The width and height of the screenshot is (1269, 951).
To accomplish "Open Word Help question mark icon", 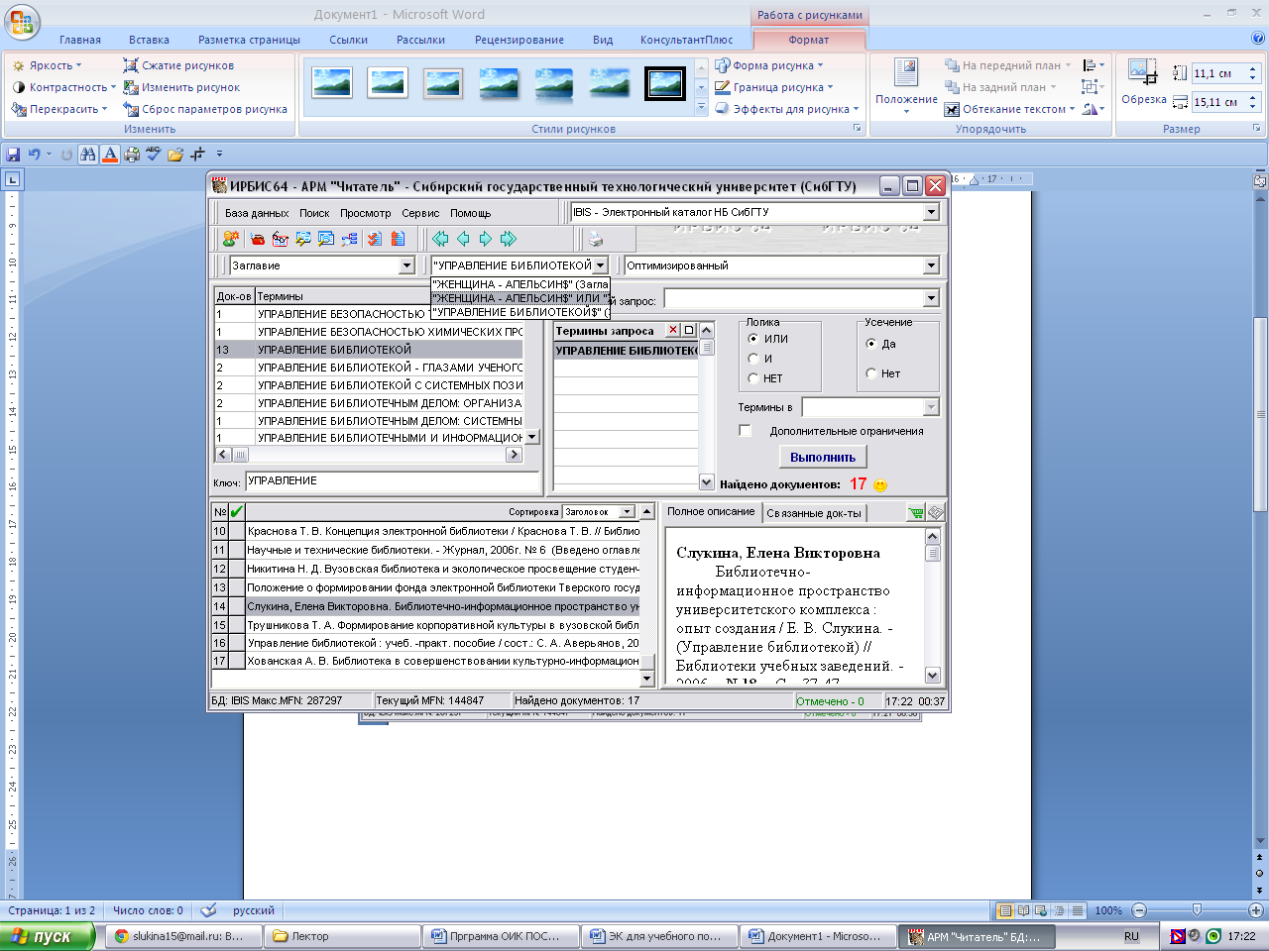I will [x=1258, y=39].
